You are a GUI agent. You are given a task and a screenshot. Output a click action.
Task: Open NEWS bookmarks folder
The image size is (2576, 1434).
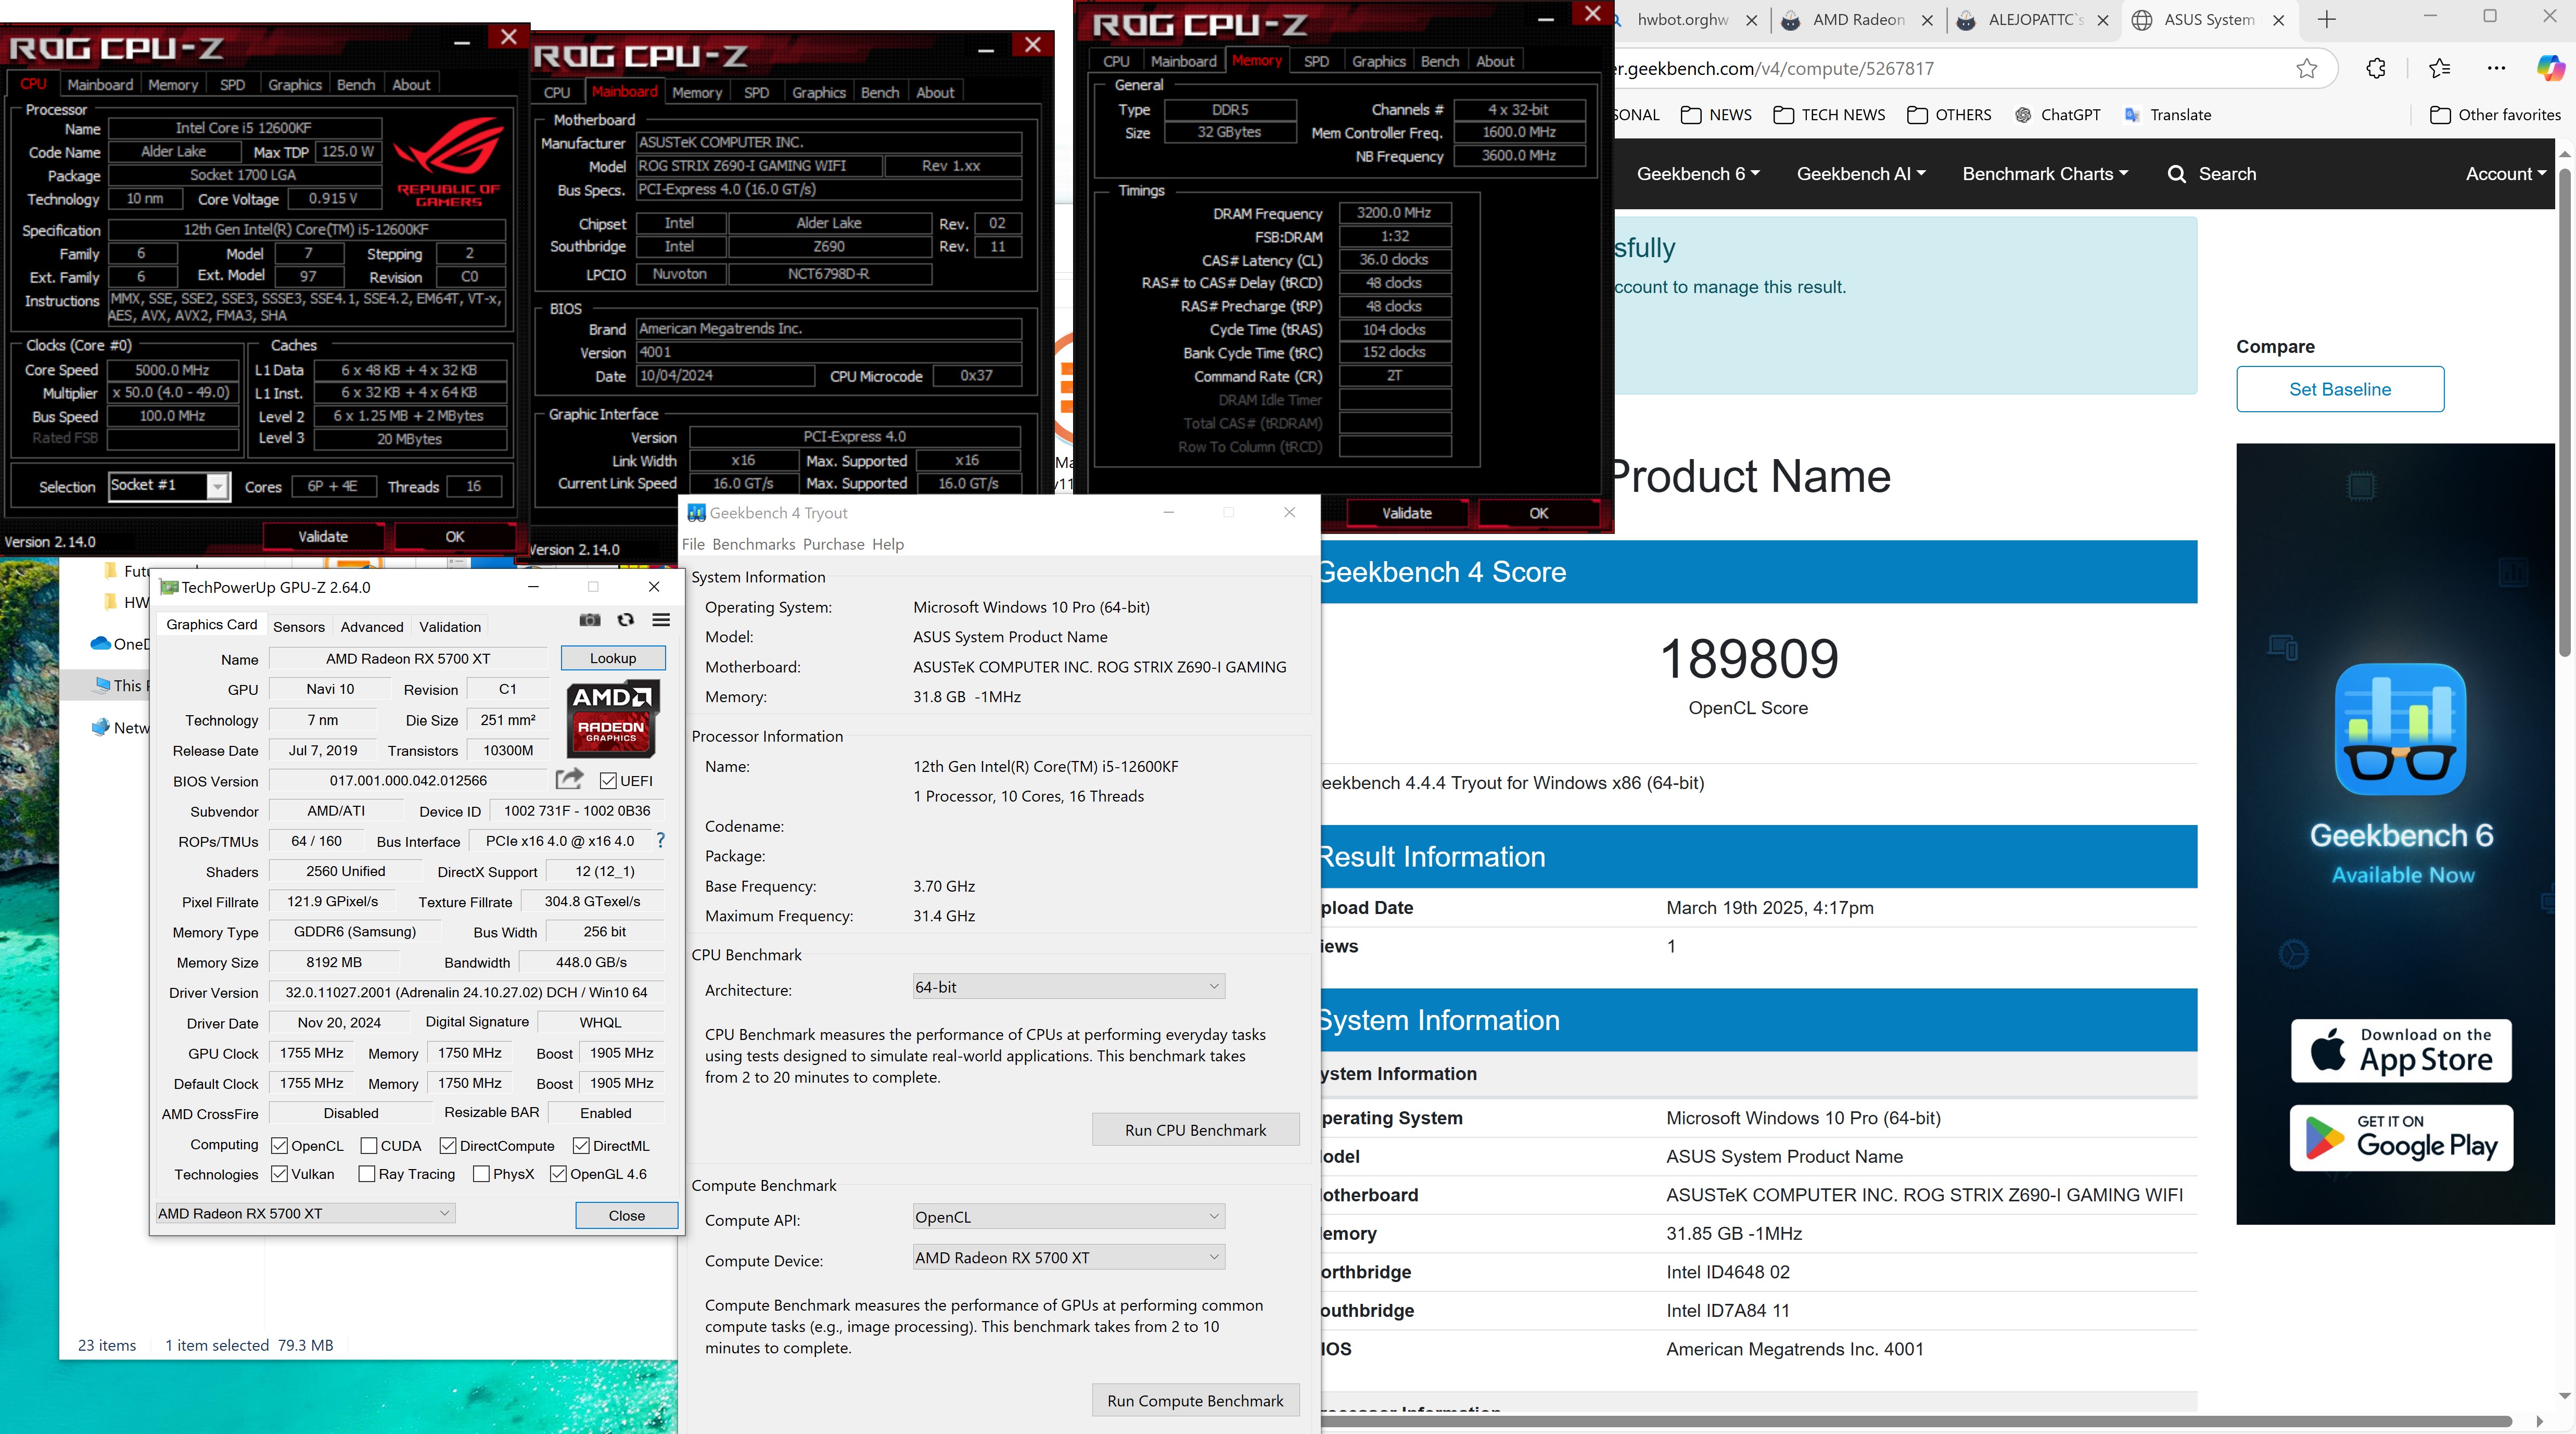point(1716,115)
